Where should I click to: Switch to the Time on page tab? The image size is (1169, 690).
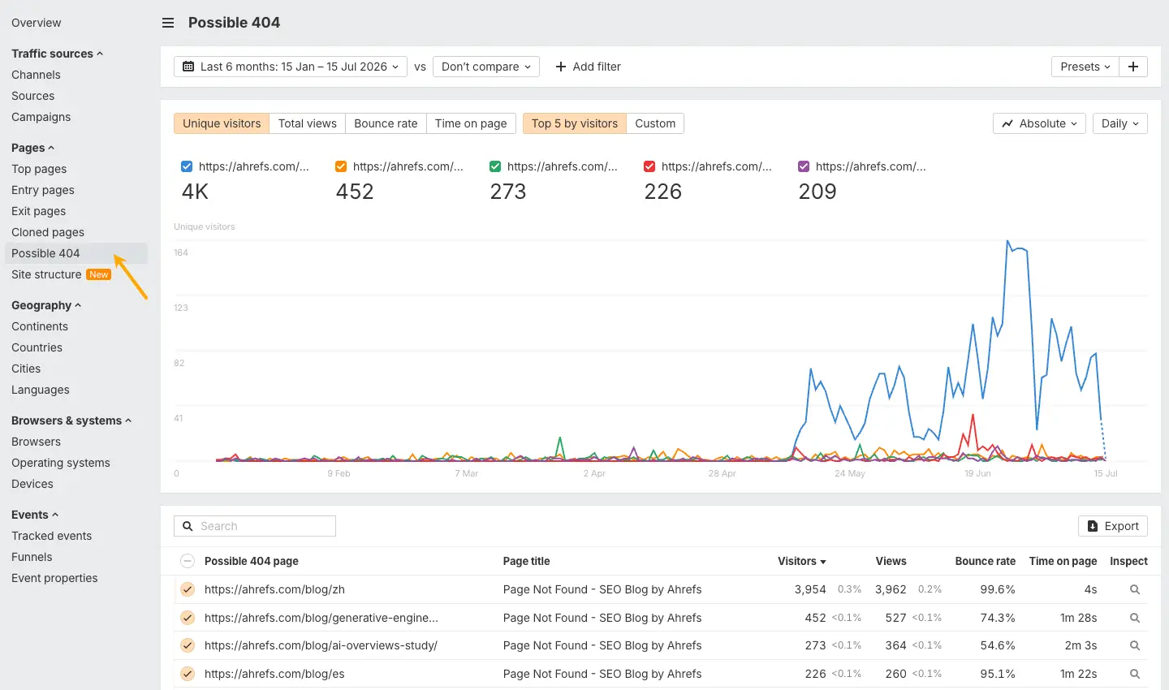(471, 123)
